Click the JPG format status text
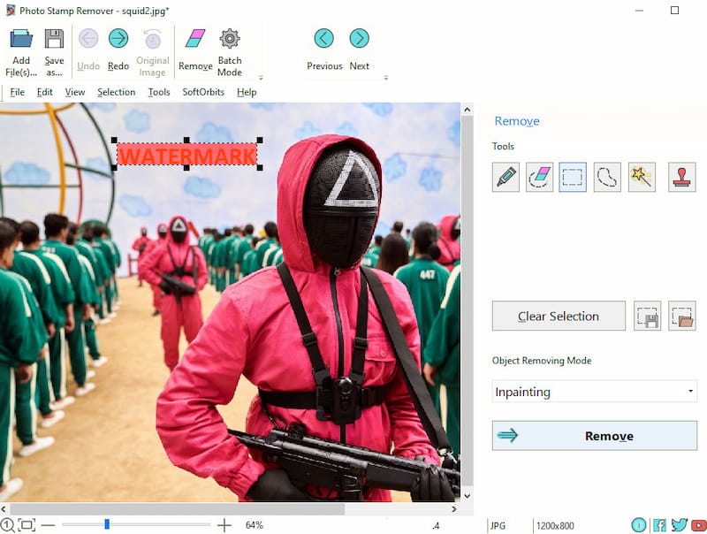 pyautogui.click(x=498, y=526)
